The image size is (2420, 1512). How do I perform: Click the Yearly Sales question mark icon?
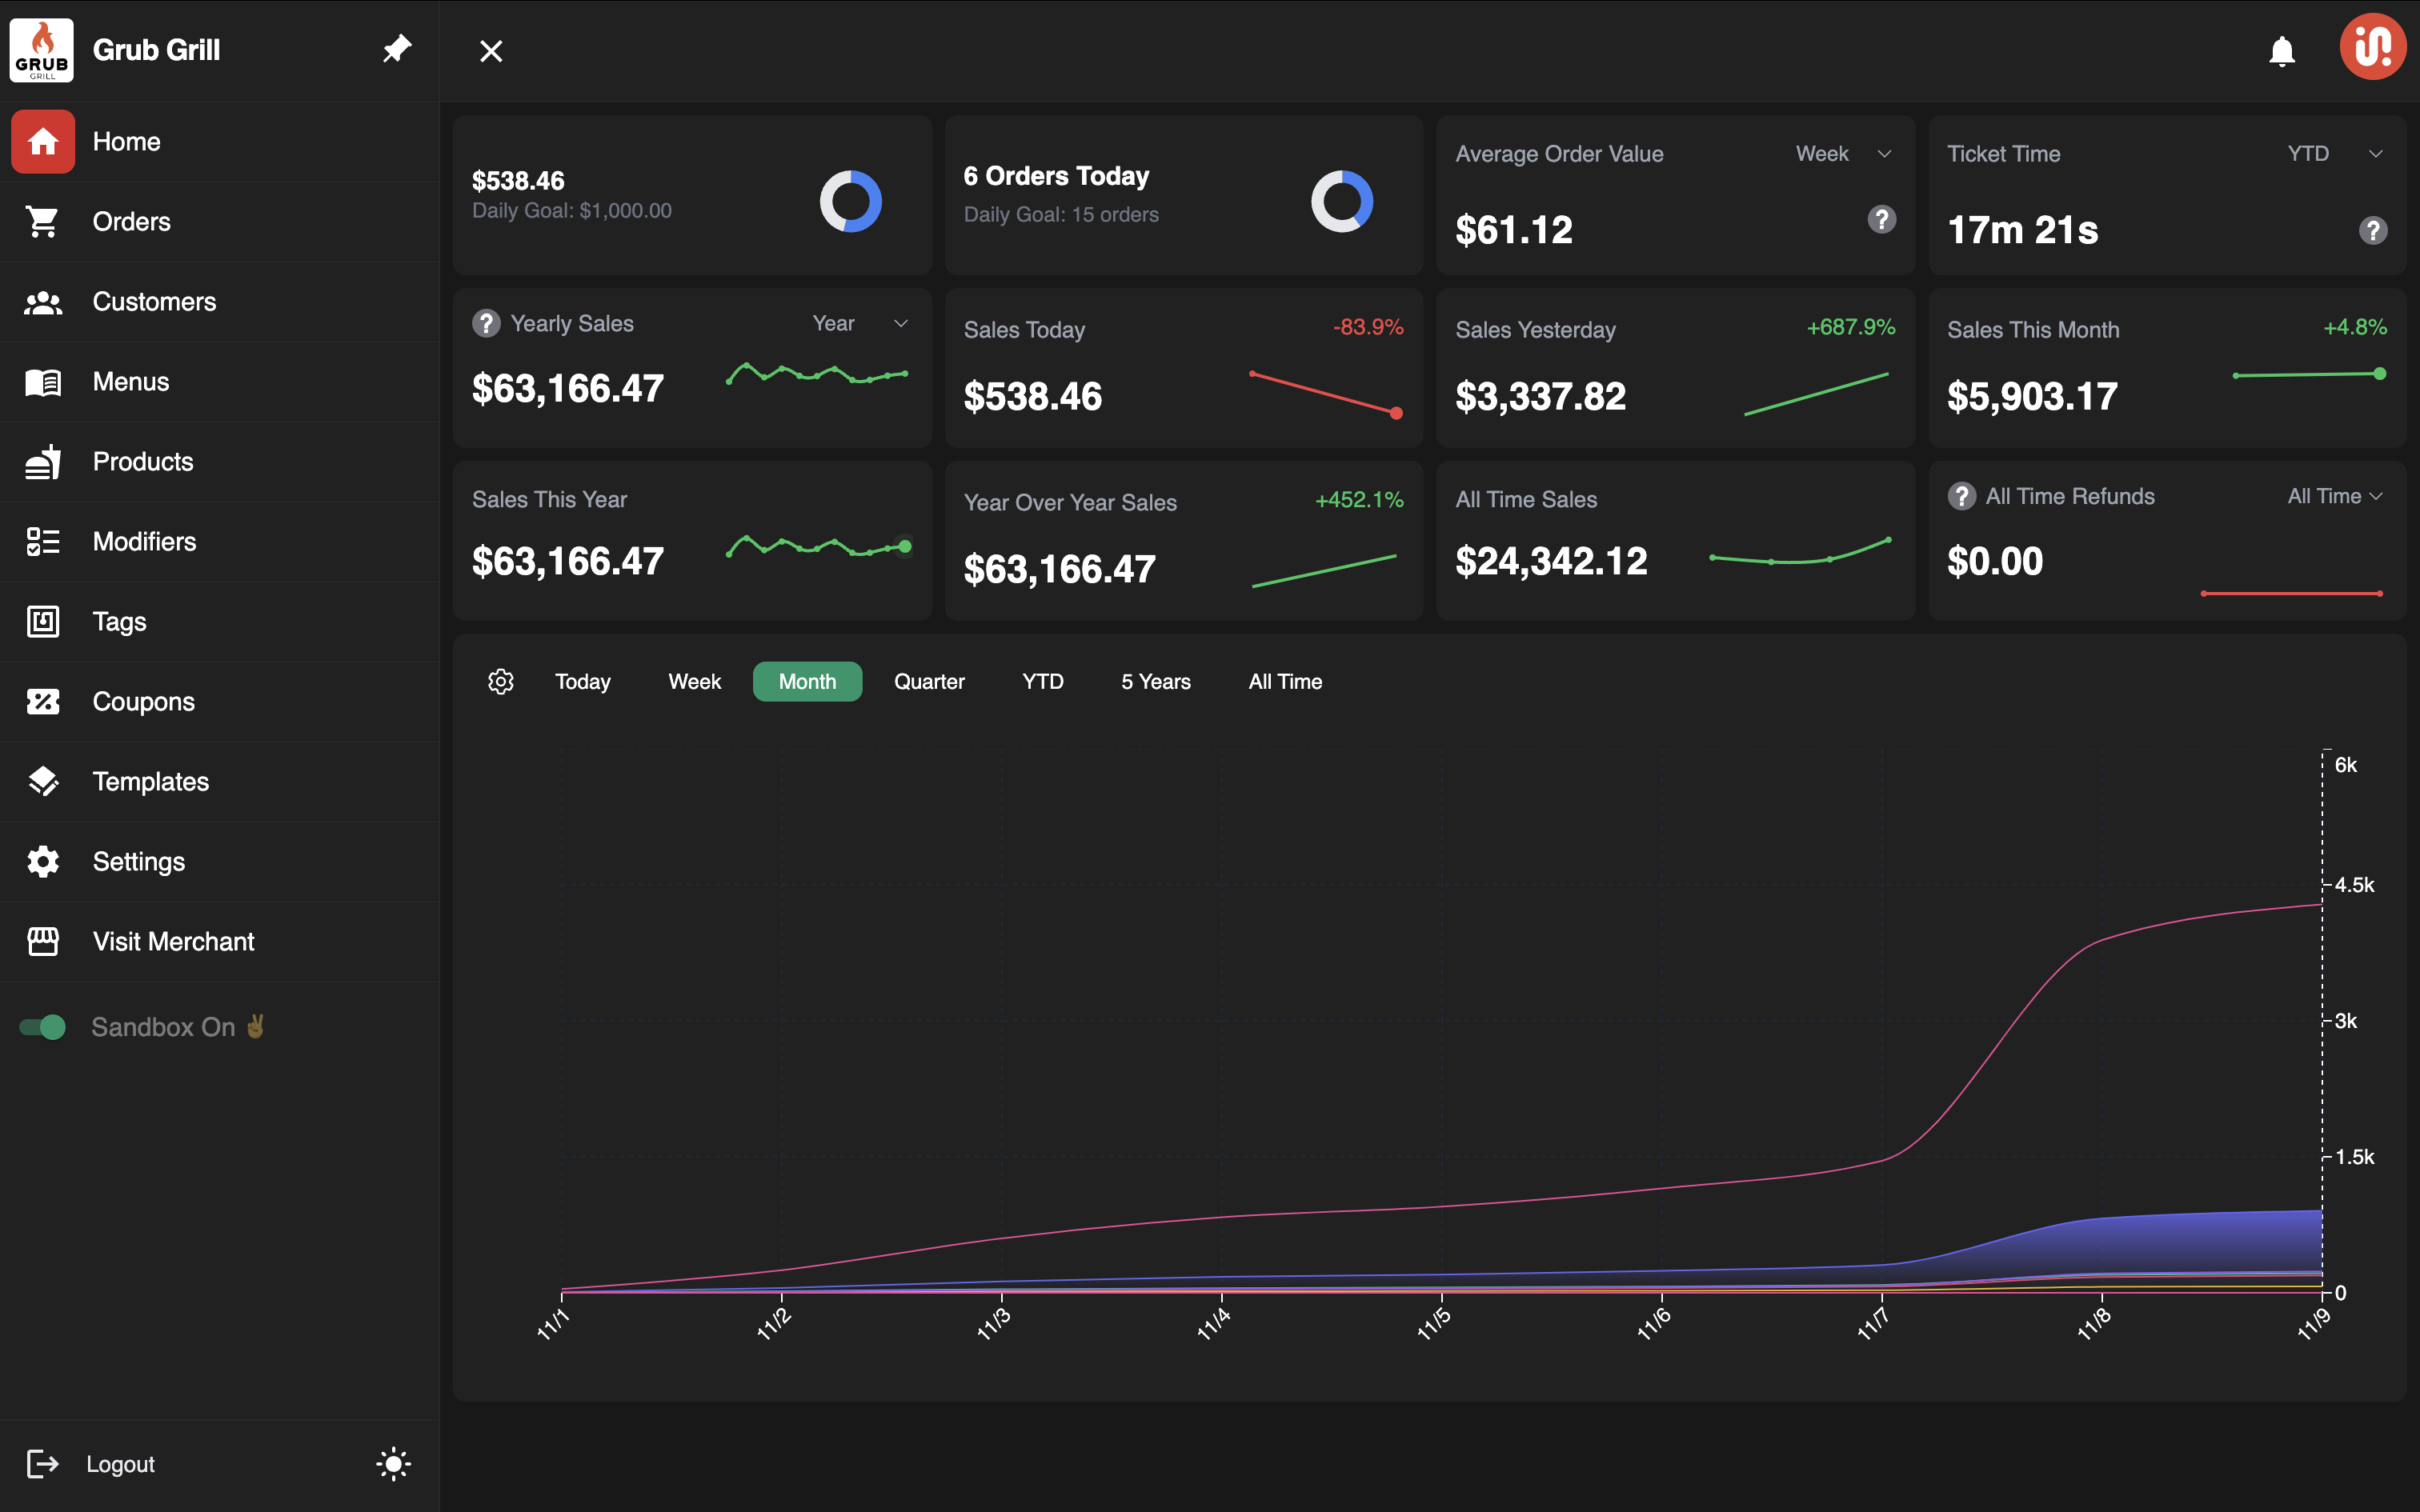pos(486,323)
